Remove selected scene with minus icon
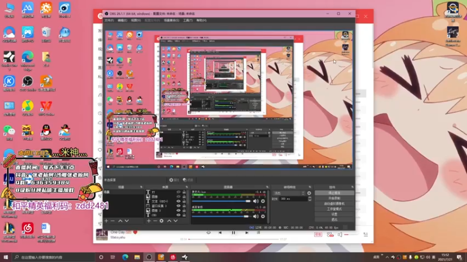This screenshot has width=467, height=262. [x=113, y=221]
